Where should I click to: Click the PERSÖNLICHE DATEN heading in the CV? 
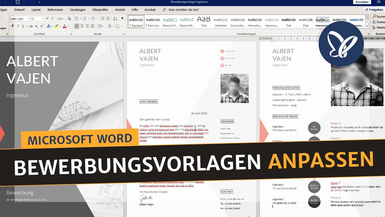(286, 88)
